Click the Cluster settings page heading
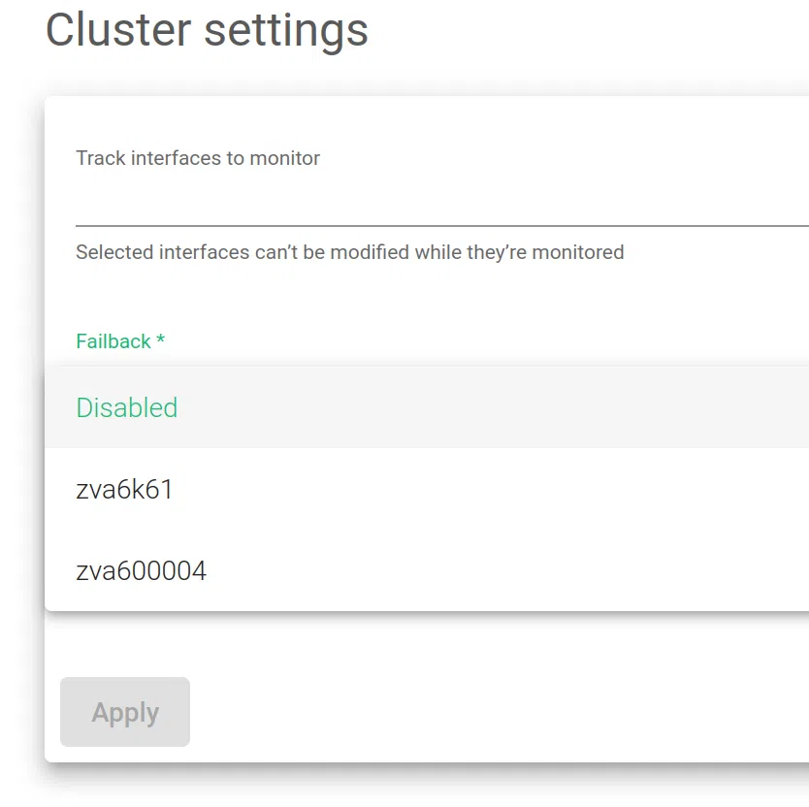 pos(207,30)
